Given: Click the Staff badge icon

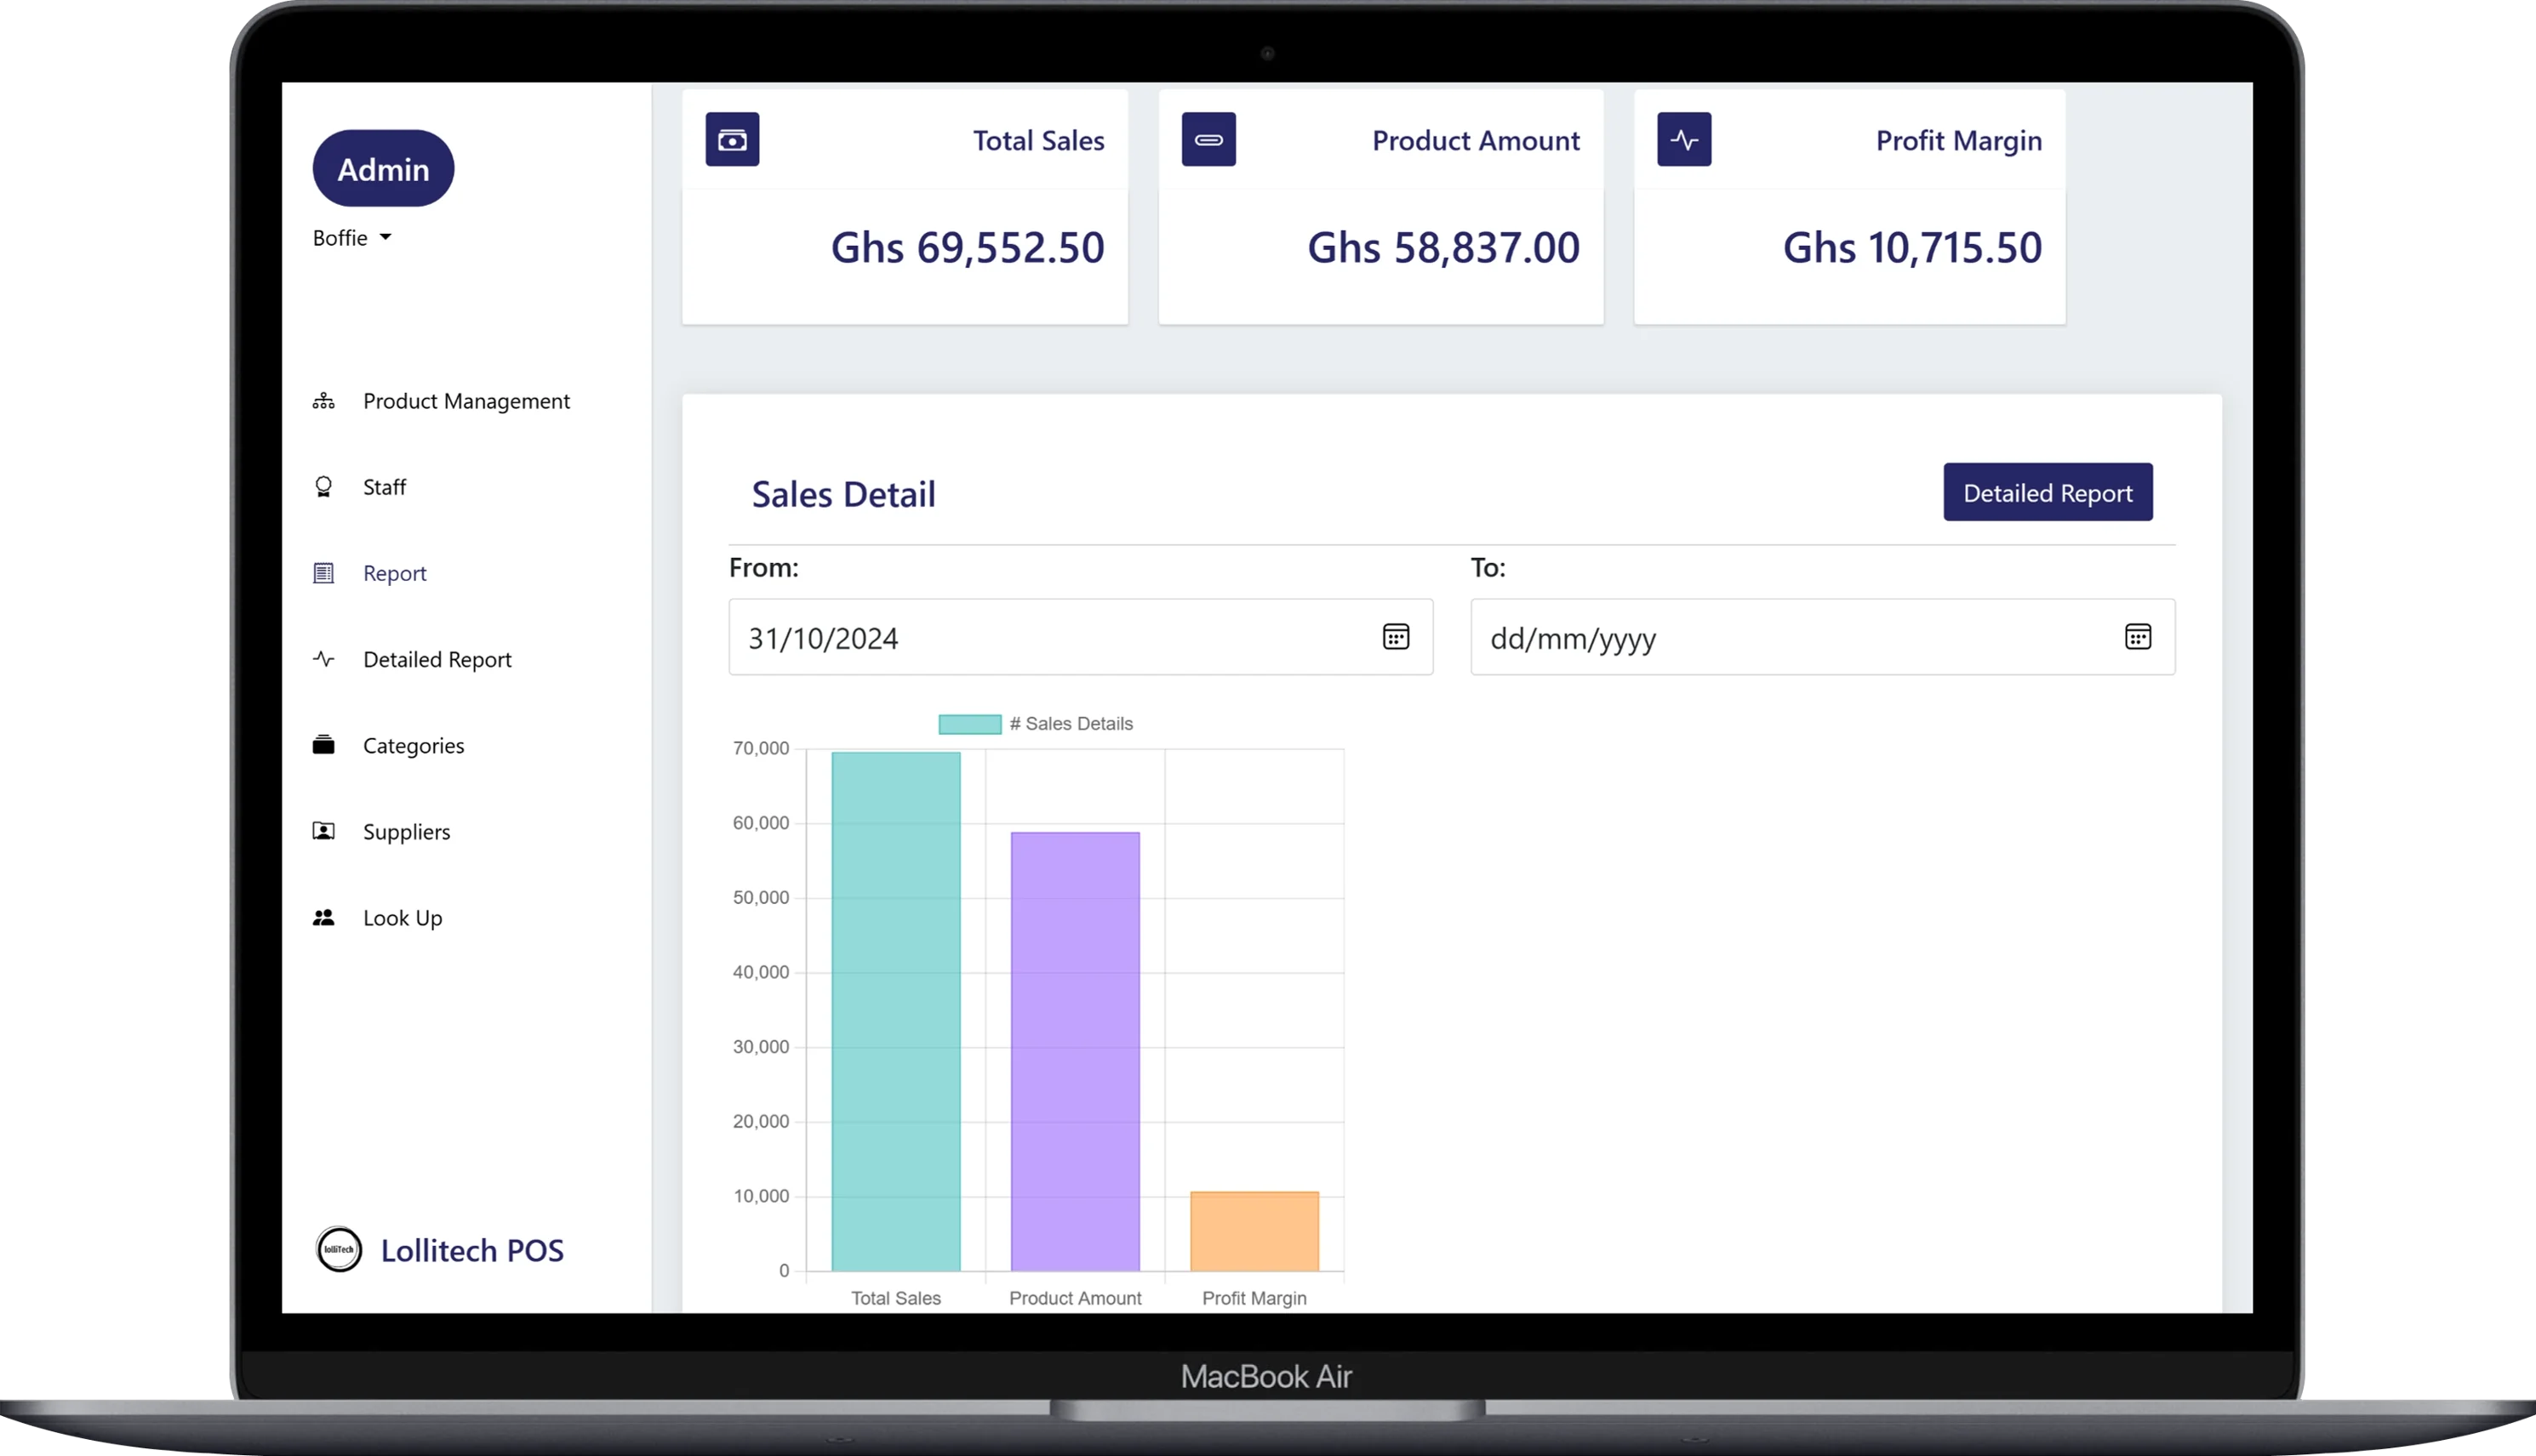Looking at the screenshot, I should click(323, 487).
